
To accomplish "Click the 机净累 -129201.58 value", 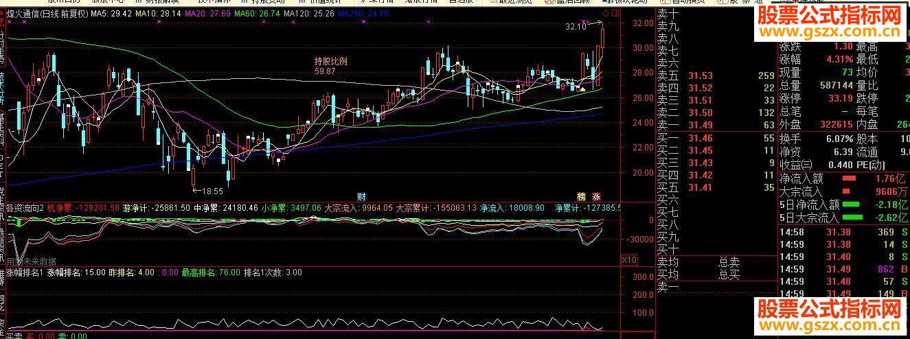I will (84, 207).
